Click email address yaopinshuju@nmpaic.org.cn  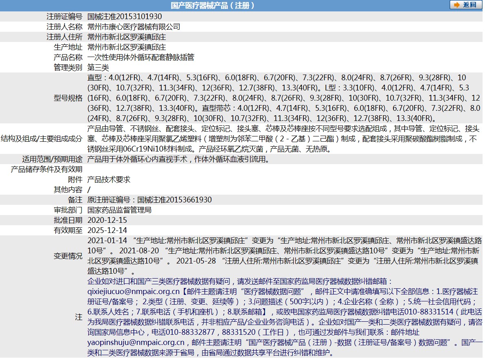[x=136, y=342]
